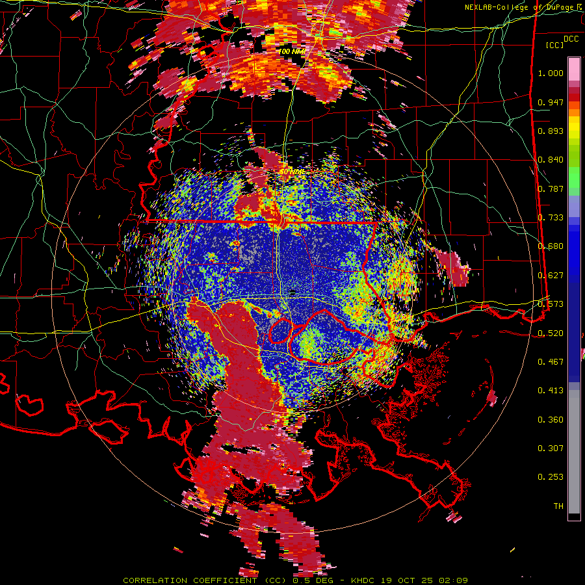
Task: Select the 0.307 legend value
Action: pos(551,448)
